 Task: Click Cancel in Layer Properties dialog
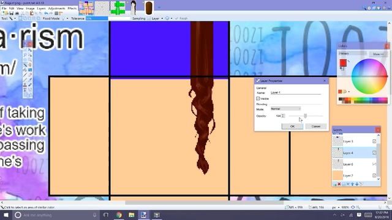point(316,127)
